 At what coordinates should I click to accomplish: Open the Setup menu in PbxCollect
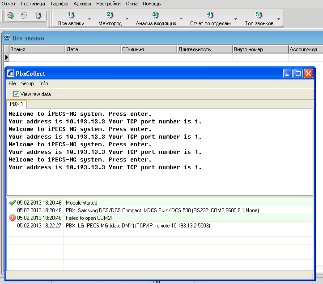[x=27, y=83]
